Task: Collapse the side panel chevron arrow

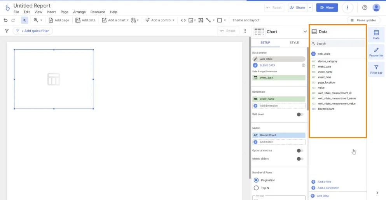Action: (377, 193)
